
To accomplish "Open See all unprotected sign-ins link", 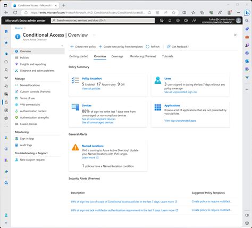I will tap(180, 92).
